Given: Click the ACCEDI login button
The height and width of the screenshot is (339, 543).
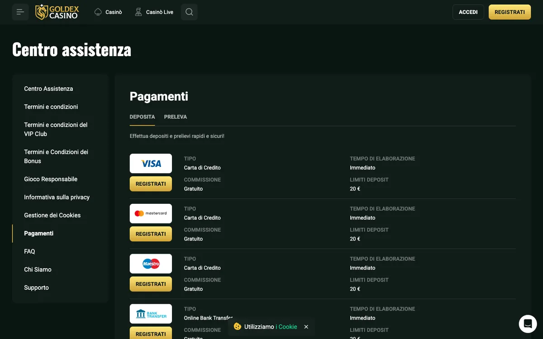Looking at the screenshot, I should (x=468, y=12).
